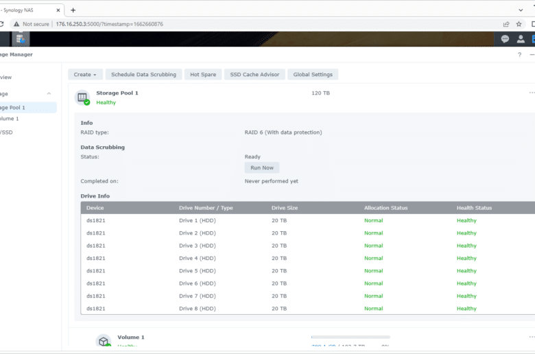
Task: Select the Drive 4 (HDD) row
Action: coord(308,259)
